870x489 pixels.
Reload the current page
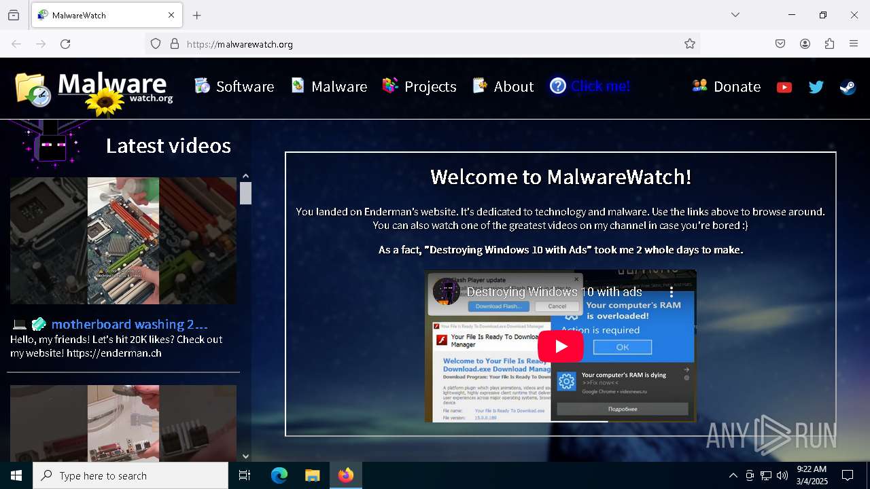pos(65,44)
